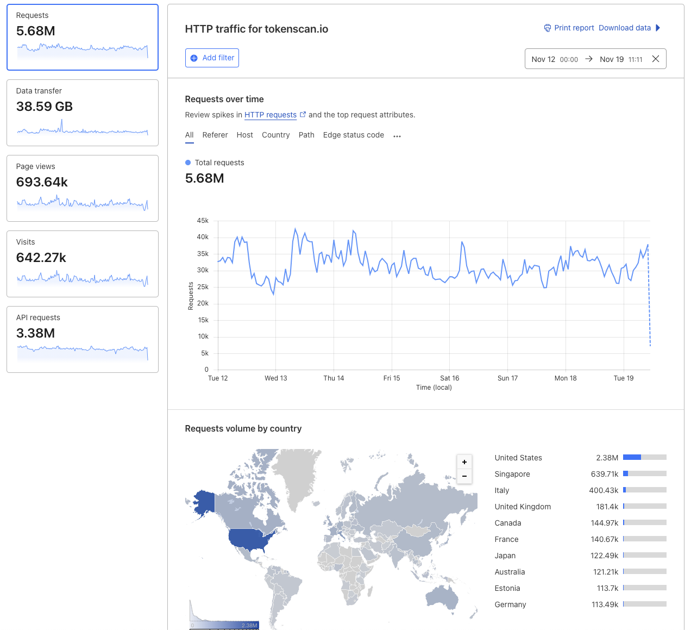
Task: Click the Singapore volume bar
Action: point(645,473)
